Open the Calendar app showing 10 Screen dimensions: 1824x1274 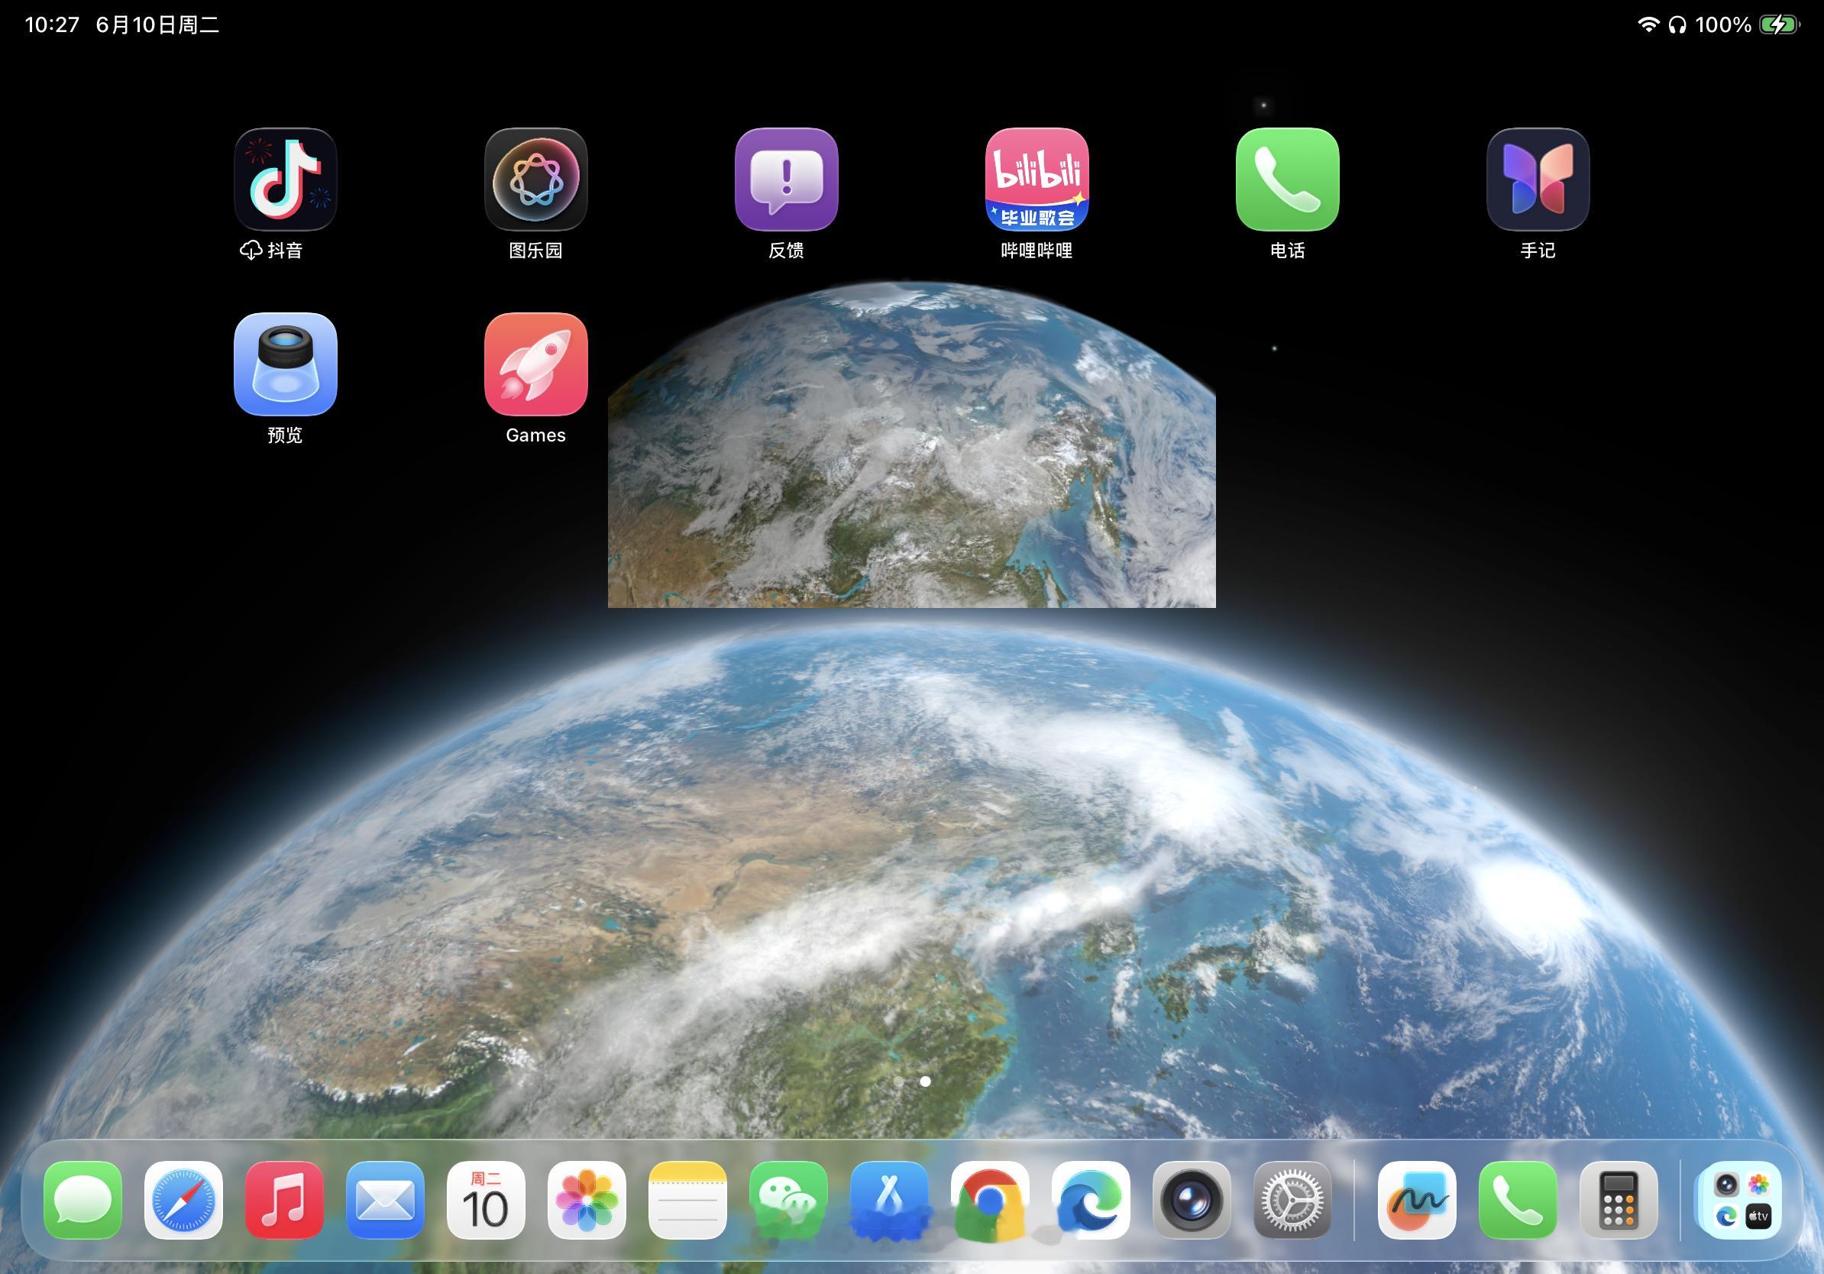487,1200
